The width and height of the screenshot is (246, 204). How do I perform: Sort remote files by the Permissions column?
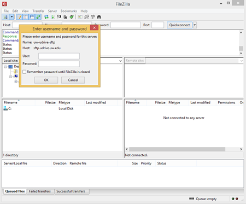coord(226,103)
